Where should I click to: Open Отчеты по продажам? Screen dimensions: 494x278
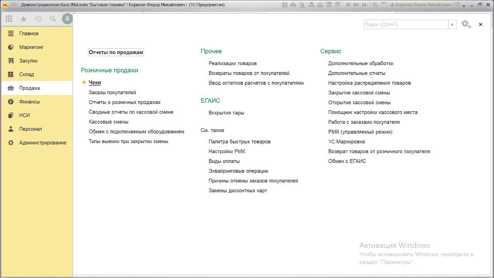point(116,52)
